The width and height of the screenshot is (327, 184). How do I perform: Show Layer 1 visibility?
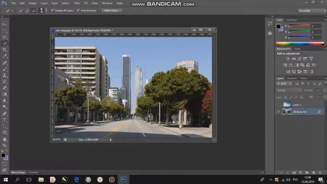click(278, 104)
